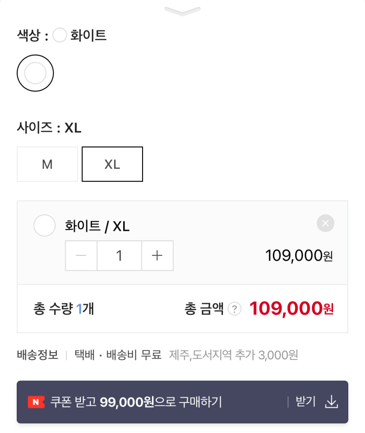
Task: Select the white color swatch
Action: pyautogui.click(x=35, y=73)
